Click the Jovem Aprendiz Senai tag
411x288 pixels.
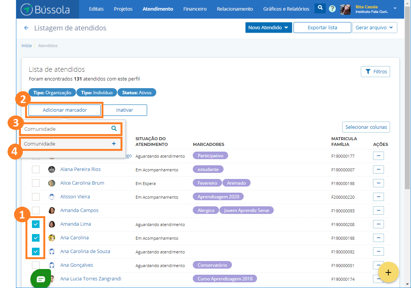(x=246, y=210)
